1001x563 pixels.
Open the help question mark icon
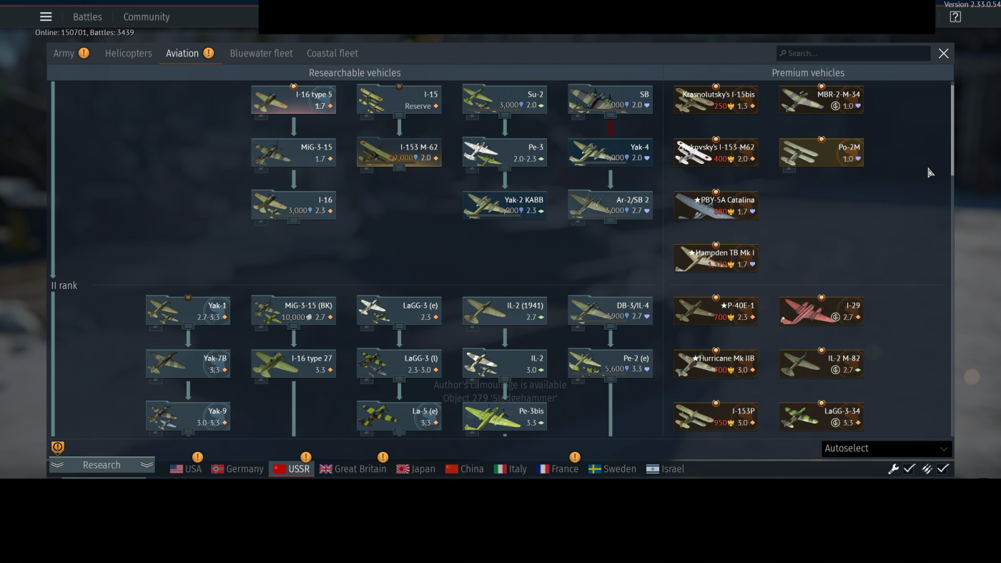pyautogui.click(x=955, y=16)
